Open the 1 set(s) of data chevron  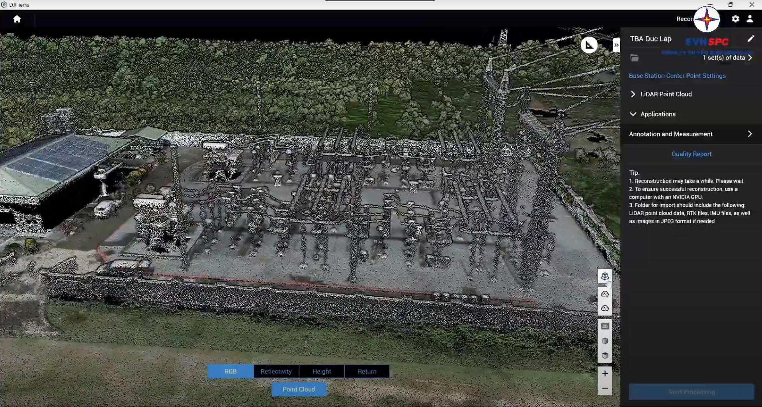[x=750, y=58]
